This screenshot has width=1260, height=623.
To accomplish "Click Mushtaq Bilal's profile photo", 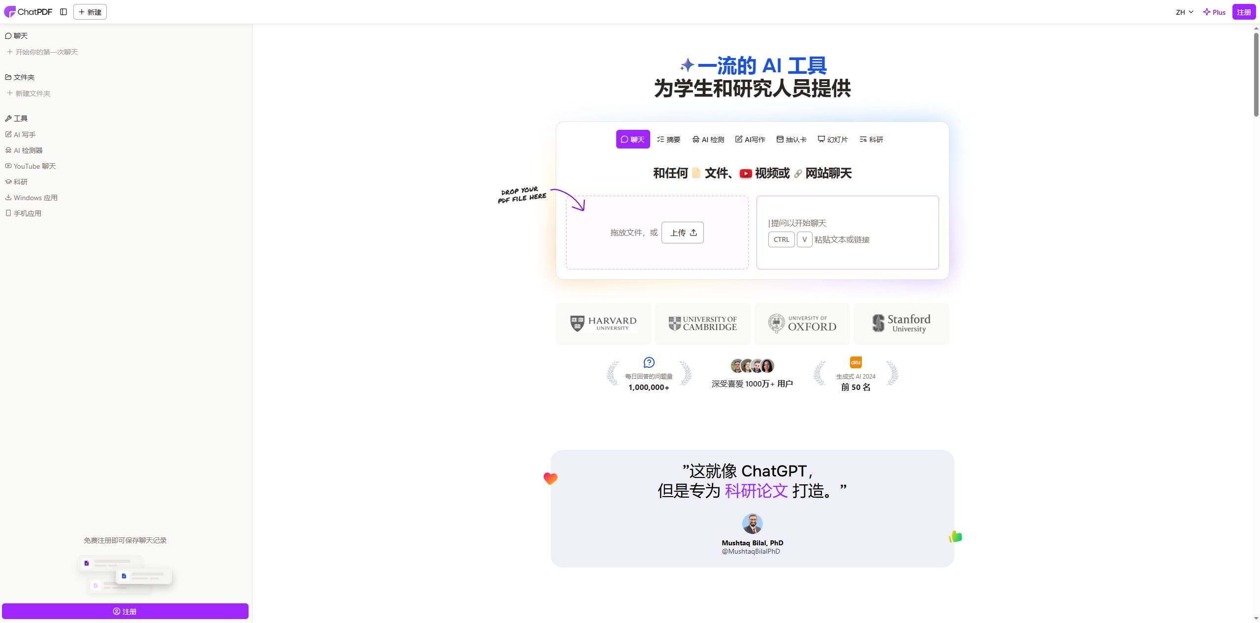I will [x=753, y=524].
